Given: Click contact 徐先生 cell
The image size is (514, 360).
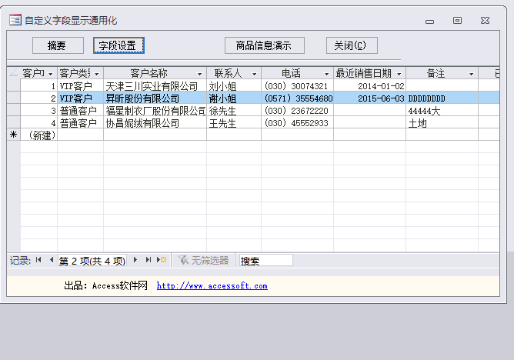Looking at the screenshot, I should (234, 111).
